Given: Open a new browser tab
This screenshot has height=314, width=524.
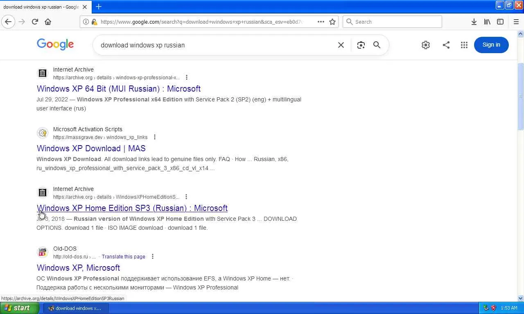Looking at the screenshot, I should click(99, 7).
